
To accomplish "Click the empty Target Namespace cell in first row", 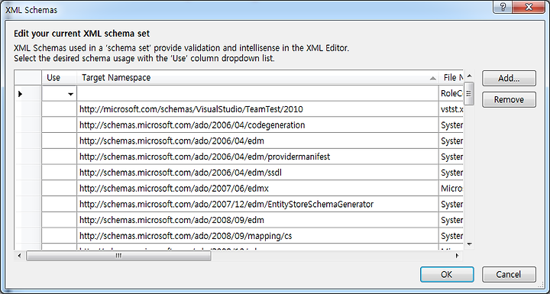I will point(258,94).
